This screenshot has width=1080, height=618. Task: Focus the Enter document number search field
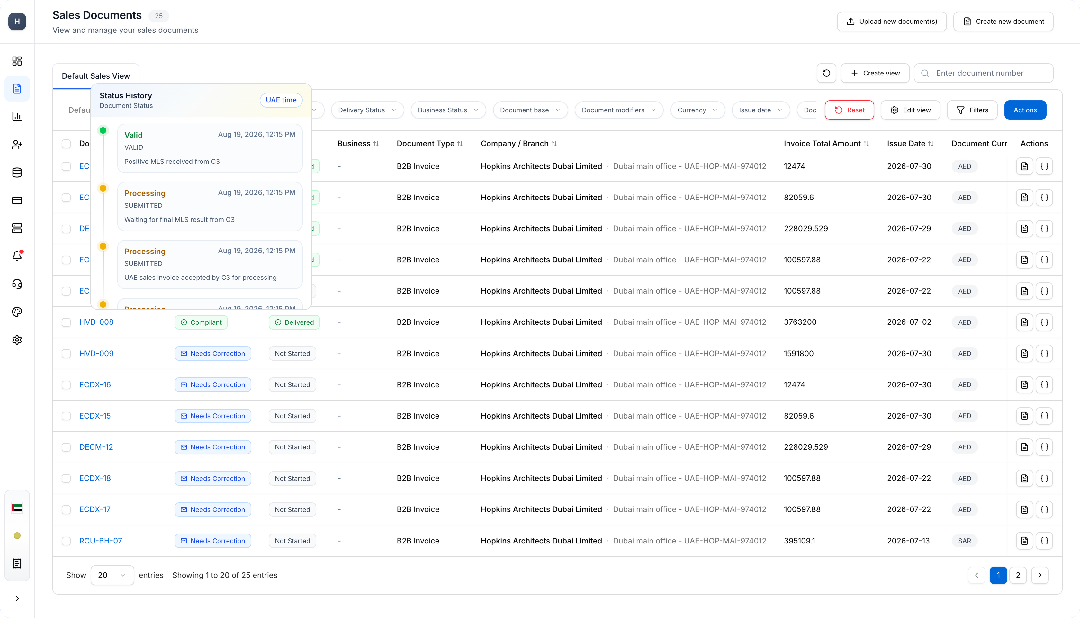983,73
